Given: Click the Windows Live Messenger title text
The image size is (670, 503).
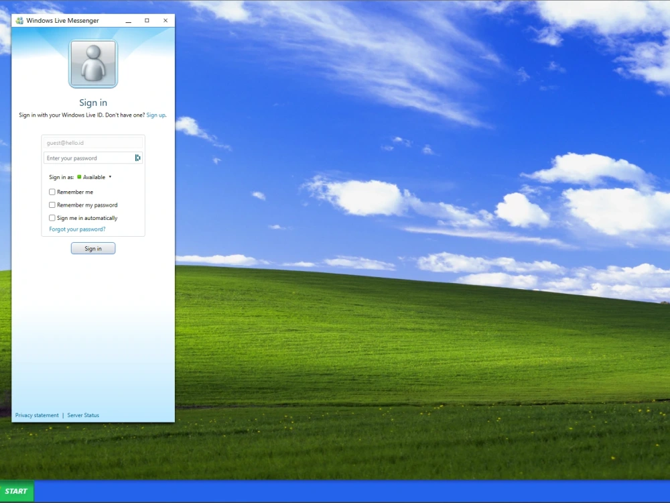Looking at the screenshot, I should coord(62,21).
